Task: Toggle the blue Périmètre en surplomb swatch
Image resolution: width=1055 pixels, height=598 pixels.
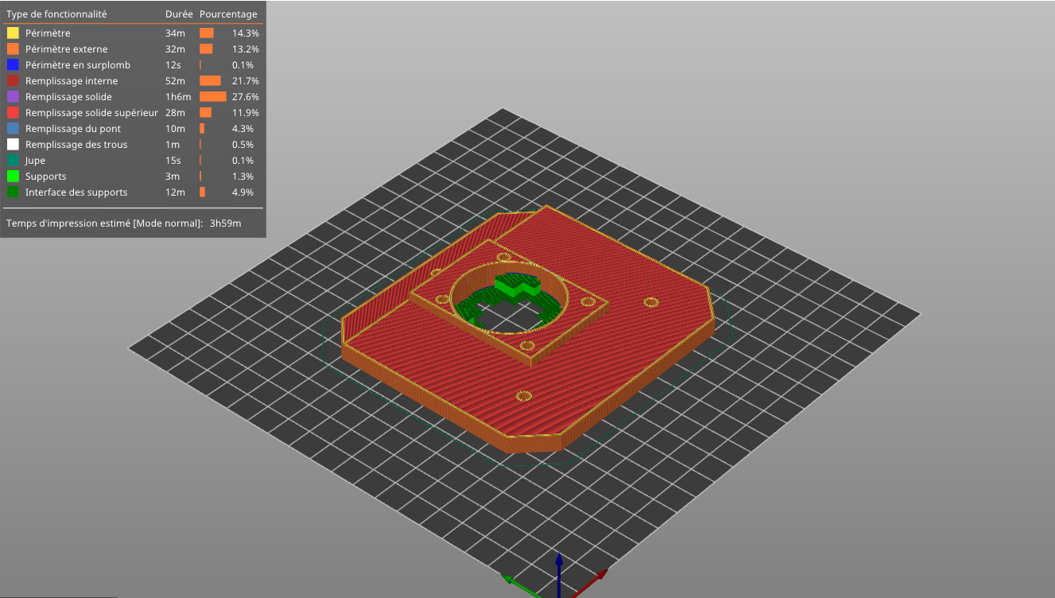Action: tap(13, 65)
